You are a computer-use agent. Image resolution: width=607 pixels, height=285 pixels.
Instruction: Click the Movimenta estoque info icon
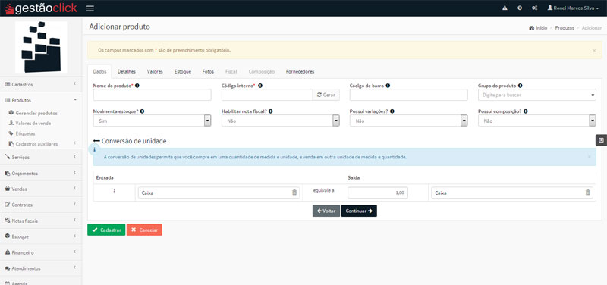(x=142, y=111)
